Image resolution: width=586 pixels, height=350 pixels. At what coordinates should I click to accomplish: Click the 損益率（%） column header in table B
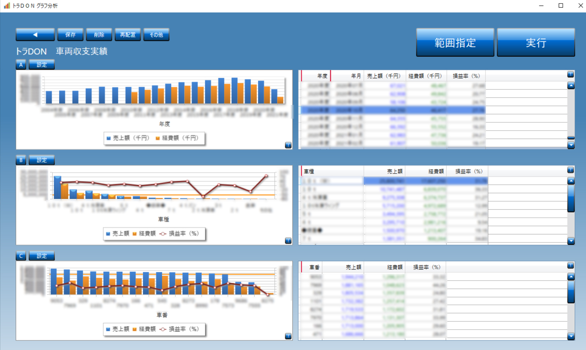coord(467,171)
